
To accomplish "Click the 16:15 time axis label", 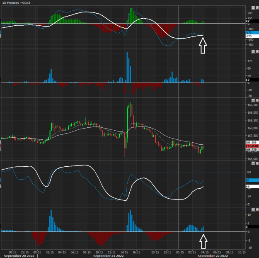I will click(136, 252).
